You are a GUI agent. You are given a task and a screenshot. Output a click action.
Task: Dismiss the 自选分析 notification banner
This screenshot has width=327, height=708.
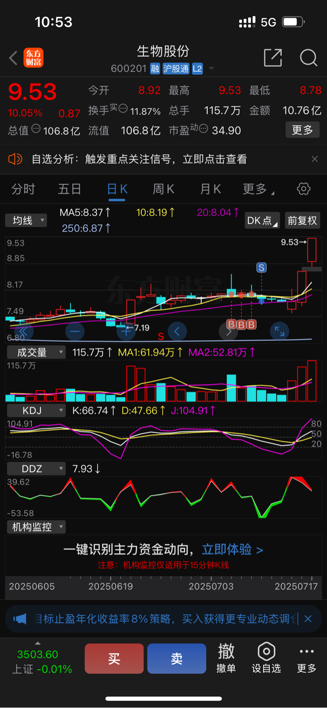click(x=315, y=159)
